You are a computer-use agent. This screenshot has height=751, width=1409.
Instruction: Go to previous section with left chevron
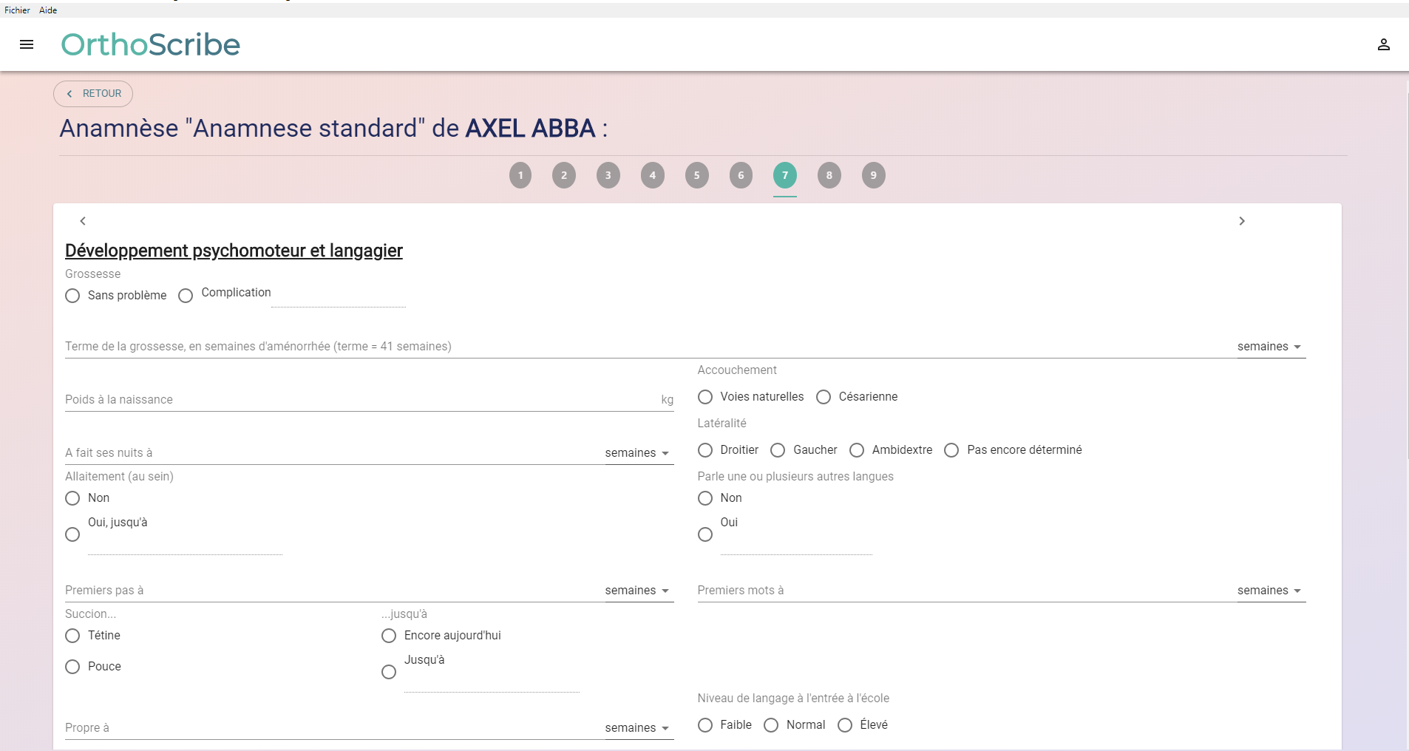tap(83, 221)
